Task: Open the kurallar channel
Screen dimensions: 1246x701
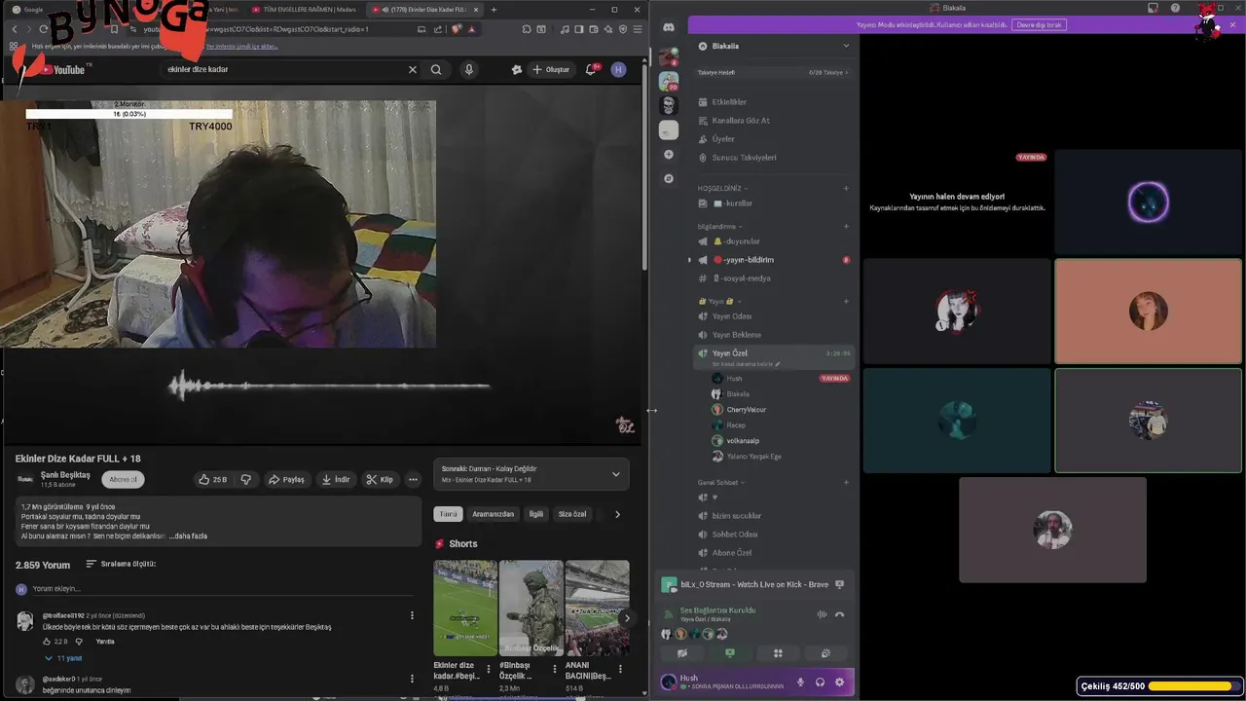Action: 773,203
